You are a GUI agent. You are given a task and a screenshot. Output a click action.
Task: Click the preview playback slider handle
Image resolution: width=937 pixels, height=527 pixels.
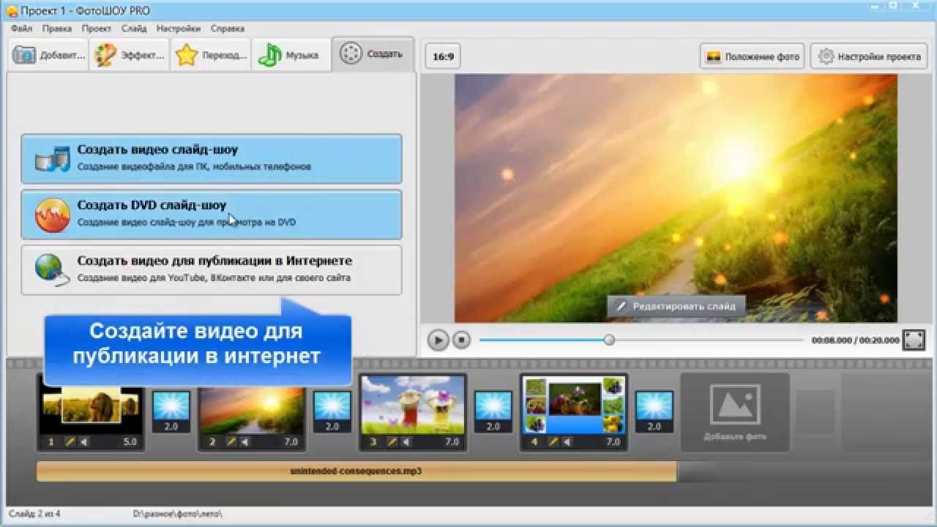point(609,340)
